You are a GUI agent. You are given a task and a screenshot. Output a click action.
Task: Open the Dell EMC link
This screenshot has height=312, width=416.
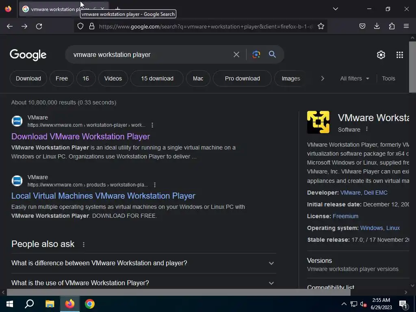(376, 193)
